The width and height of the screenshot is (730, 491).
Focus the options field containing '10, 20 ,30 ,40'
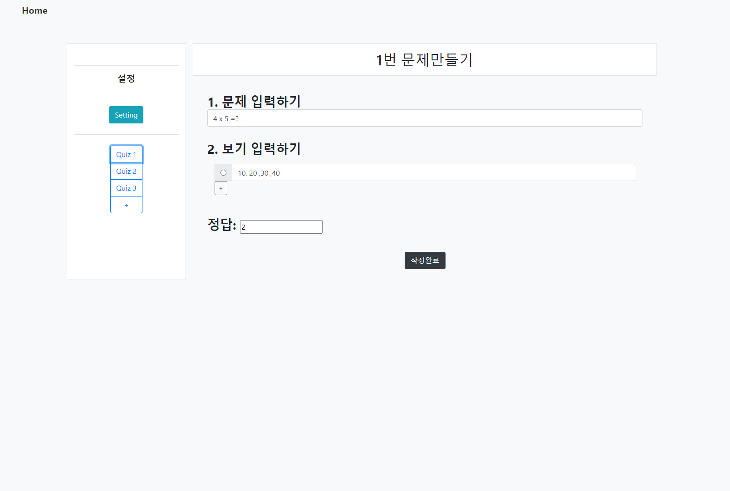[433, 173]
